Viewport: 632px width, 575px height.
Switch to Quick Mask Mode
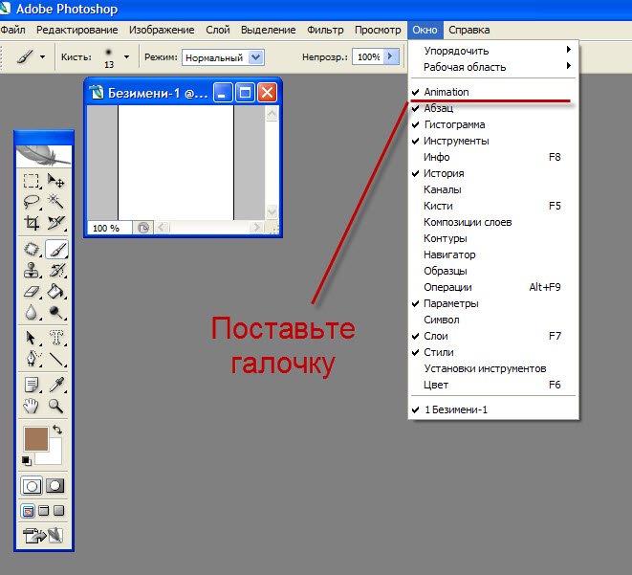click(x=55, y=486)
